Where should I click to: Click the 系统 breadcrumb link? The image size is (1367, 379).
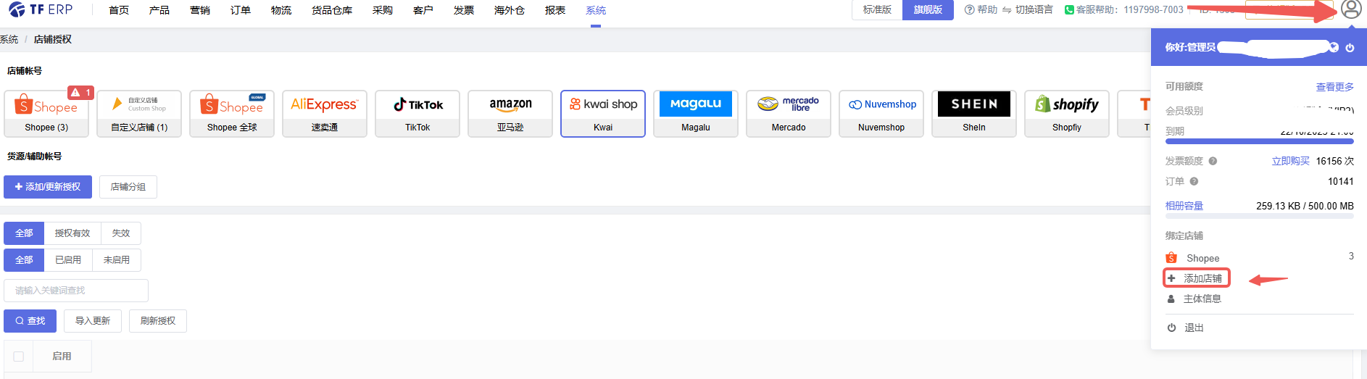pyautogui.click(x=9, y=39)
